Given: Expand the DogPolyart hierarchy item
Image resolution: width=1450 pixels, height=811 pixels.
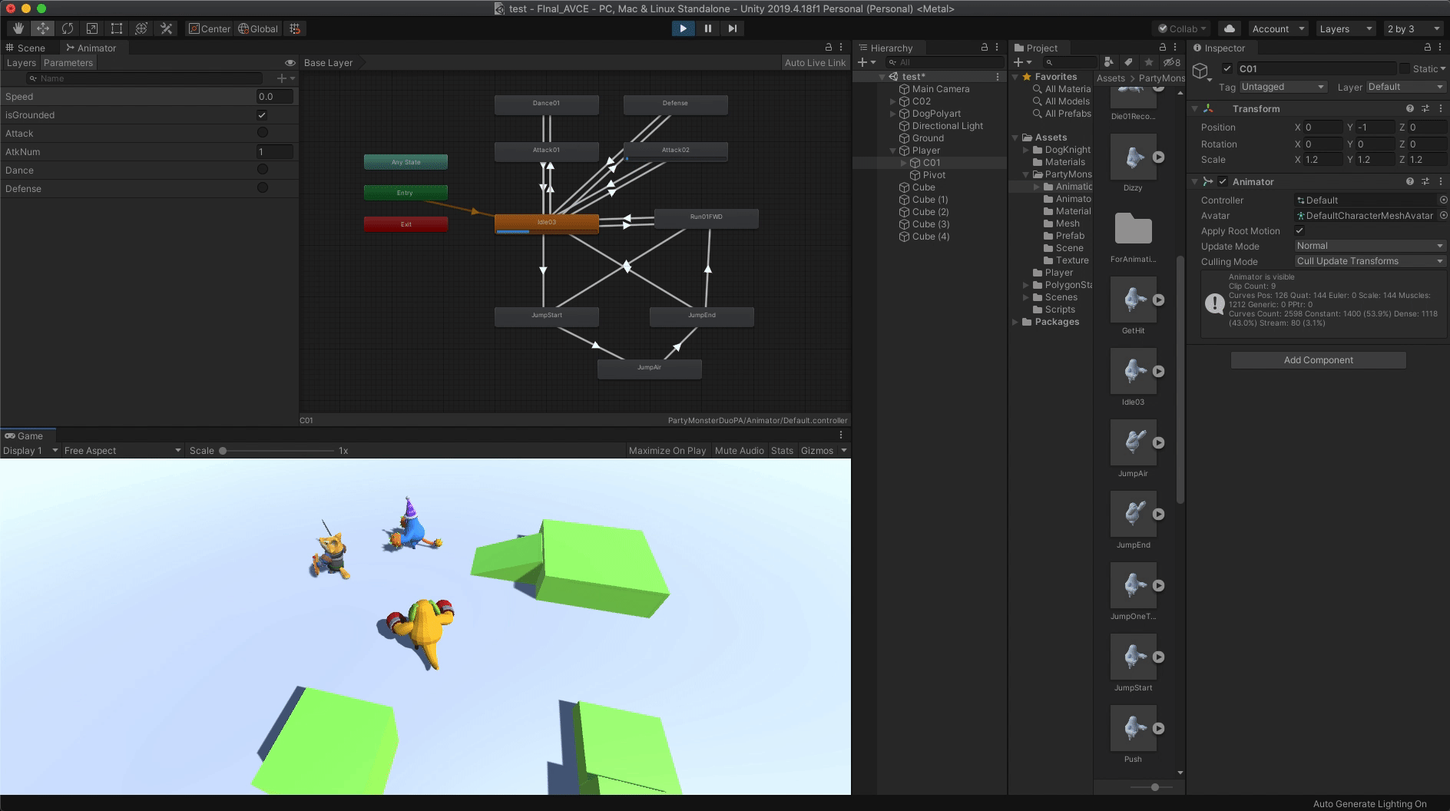Looking at the screenshot, I should [892, 114].
